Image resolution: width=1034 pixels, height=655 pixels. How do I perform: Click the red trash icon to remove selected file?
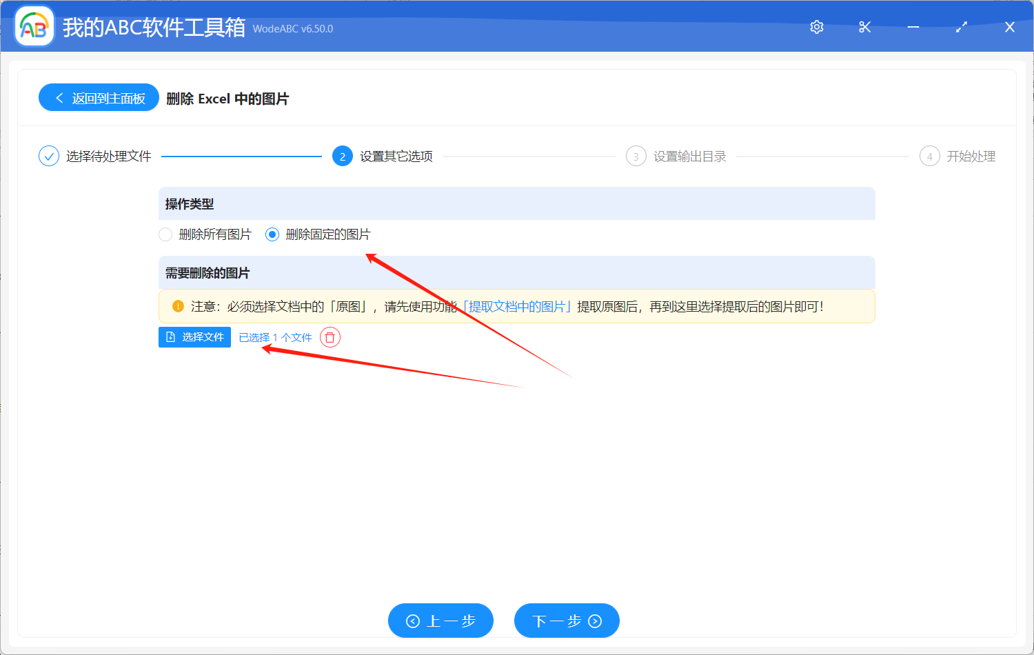coord(330,337)
